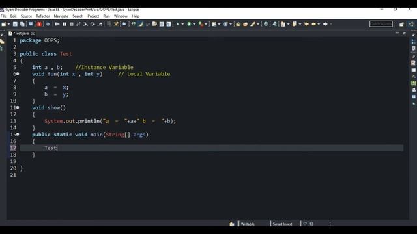The width and height of the screenshot is (417, 234).
Task: Click the Terminate (stop) square icon
Action: pyautogui.click(x=72, y=24)
